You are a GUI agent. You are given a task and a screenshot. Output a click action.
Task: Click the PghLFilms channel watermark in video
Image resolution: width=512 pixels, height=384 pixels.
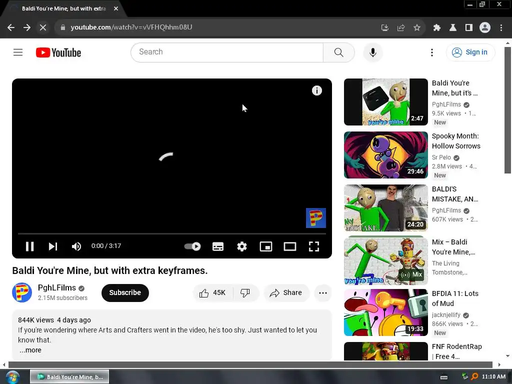click(x=316, y=218)
